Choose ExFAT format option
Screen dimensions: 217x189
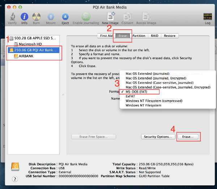pyautogui.click(x=167, y=96)
